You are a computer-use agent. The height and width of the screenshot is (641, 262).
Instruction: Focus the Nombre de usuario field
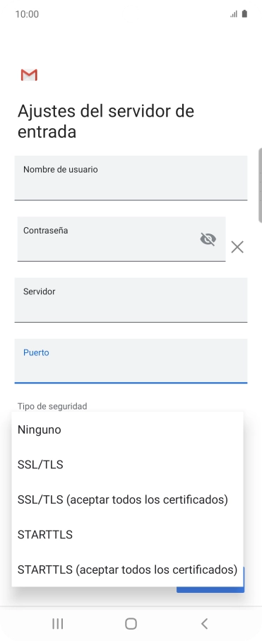click(131, 178)
